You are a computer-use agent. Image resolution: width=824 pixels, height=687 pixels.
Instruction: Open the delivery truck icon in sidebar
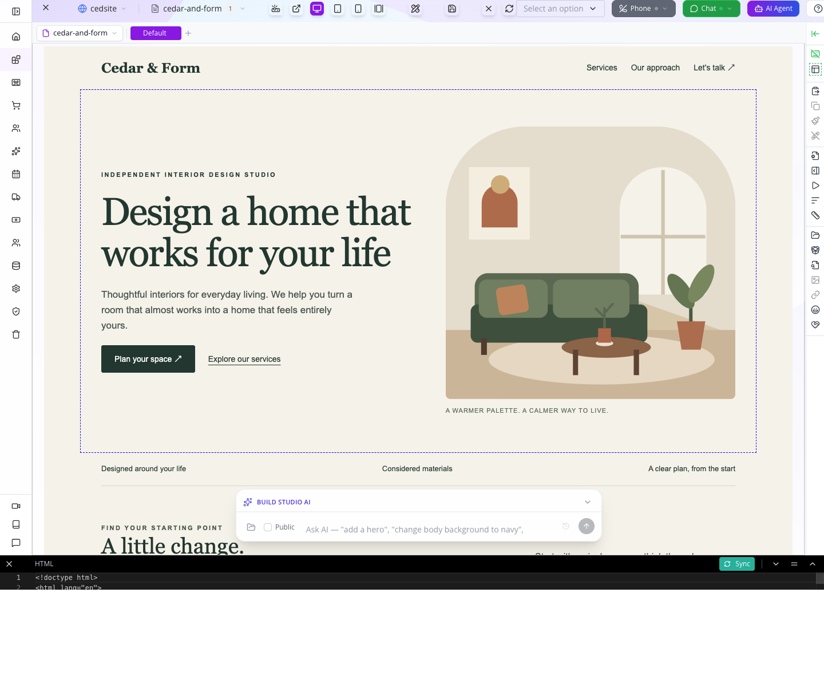(16, 197)
